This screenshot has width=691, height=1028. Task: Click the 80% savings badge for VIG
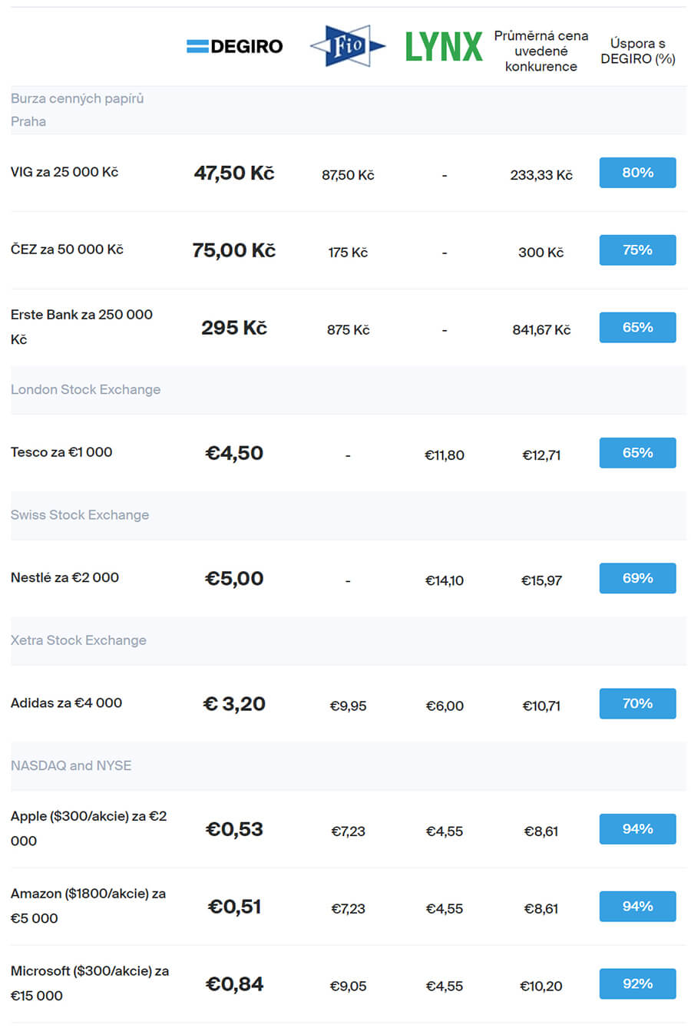637,173
